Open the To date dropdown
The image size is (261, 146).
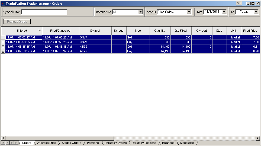(x=256, y=12)
